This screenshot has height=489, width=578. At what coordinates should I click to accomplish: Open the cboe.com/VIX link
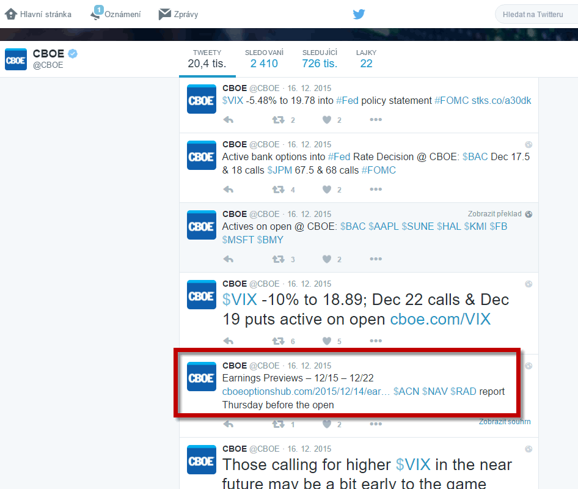pos(440,319)
